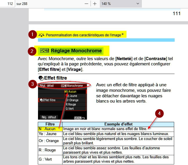Click the MENU return icon on camera screen
Viewport: 188px width, 165px height.
click(x=80, y=118)
